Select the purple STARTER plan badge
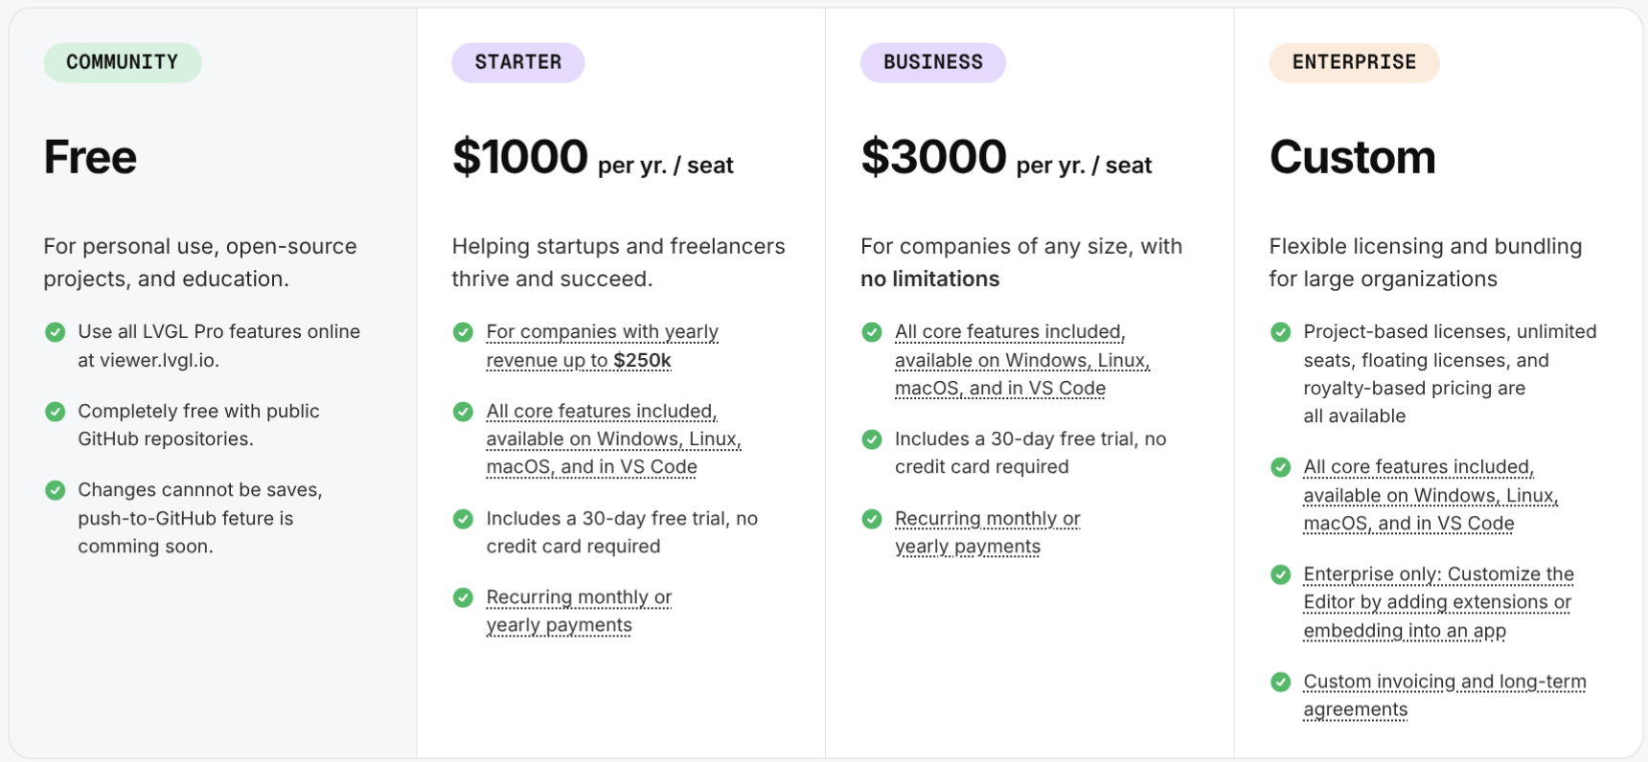Screen dimensions: 1648x762 [517, 62]
